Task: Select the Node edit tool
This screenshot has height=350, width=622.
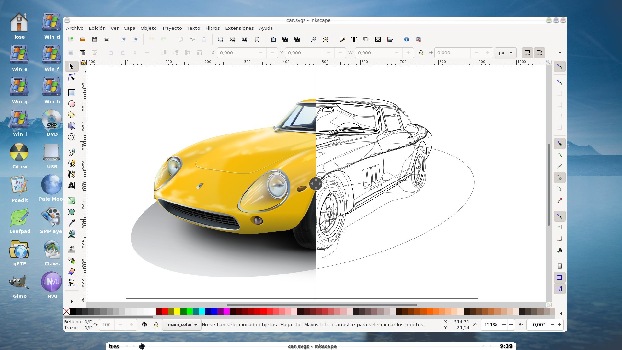Action: click(x=72, y=77)
